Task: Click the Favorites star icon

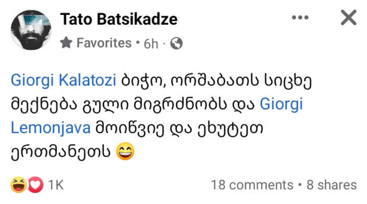Action: pyautogui.click(x=66, y=43)
